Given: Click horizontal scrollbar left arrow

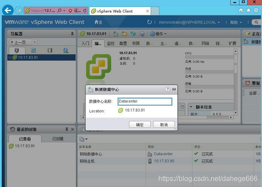Looking at the screenshot, I should pyautogui.click(x=83, y=117).
